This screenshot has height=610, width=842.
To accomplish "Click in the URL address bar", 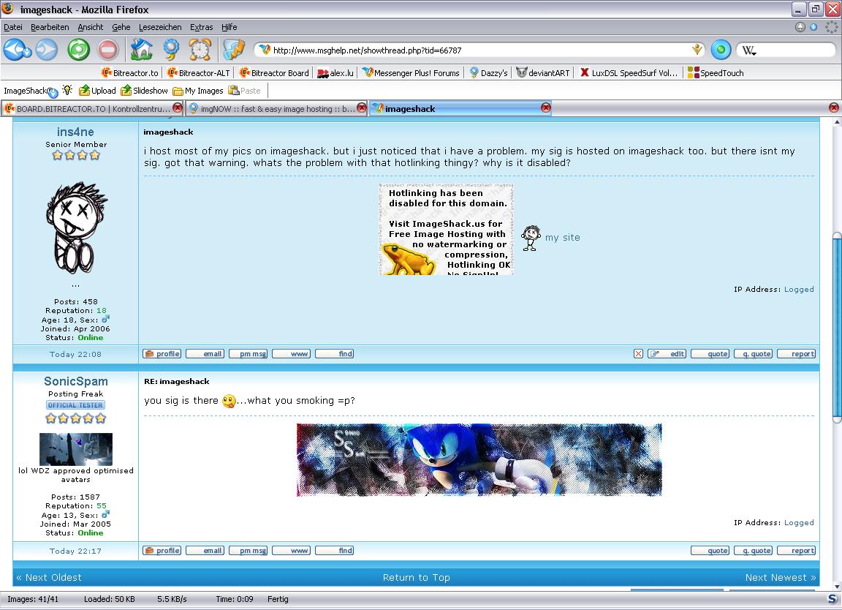I will [475, 50].
